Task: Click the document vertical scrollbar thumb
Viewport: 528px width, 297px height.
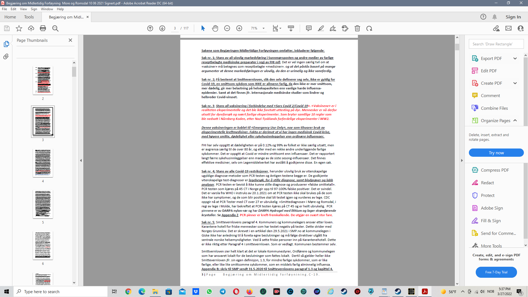Action: (x=457, y=47)
